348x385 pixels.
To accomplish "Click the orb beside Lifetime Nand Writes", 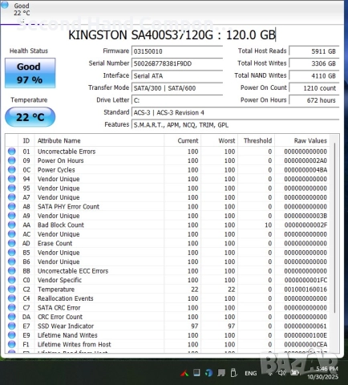I will click(x=12, y=335).
